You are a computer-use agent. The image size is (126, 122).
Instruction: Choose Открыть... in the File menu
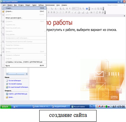[x=24, y=11]
